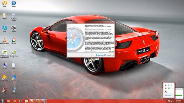
Task: Close the Safari installer dialog
Action: pyautogui.click(x=112, y=22)
